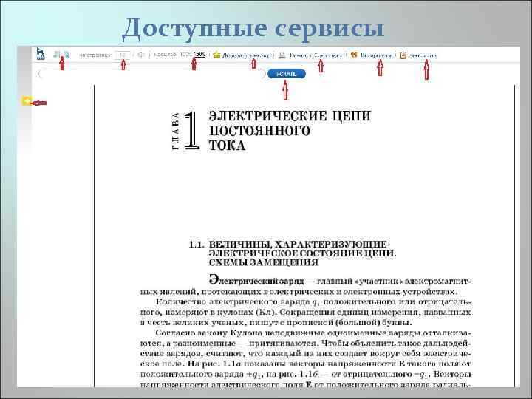The image size is (532, 399).
Task: Click the gray icon right of the logo
Action: [57, 54]
